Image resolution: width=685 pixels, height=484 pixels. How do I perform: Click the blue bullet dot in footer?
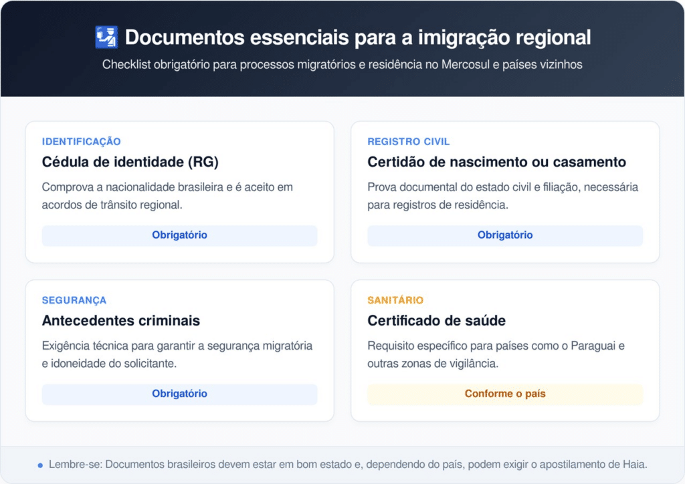click(40, 465)
